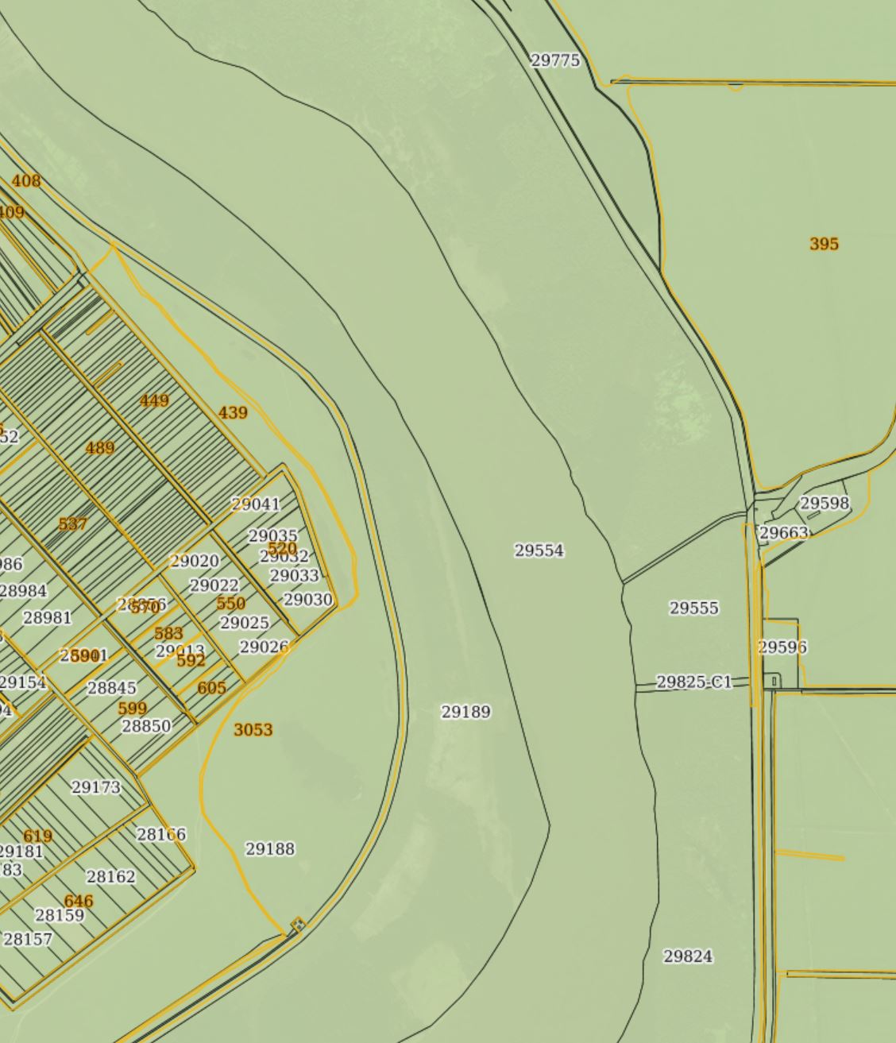Select parcel 29041 in the field grid

256,504
